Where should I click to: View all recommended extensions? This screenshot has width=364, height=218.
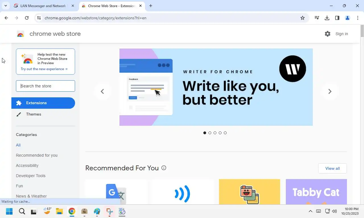tap(332, 168)
